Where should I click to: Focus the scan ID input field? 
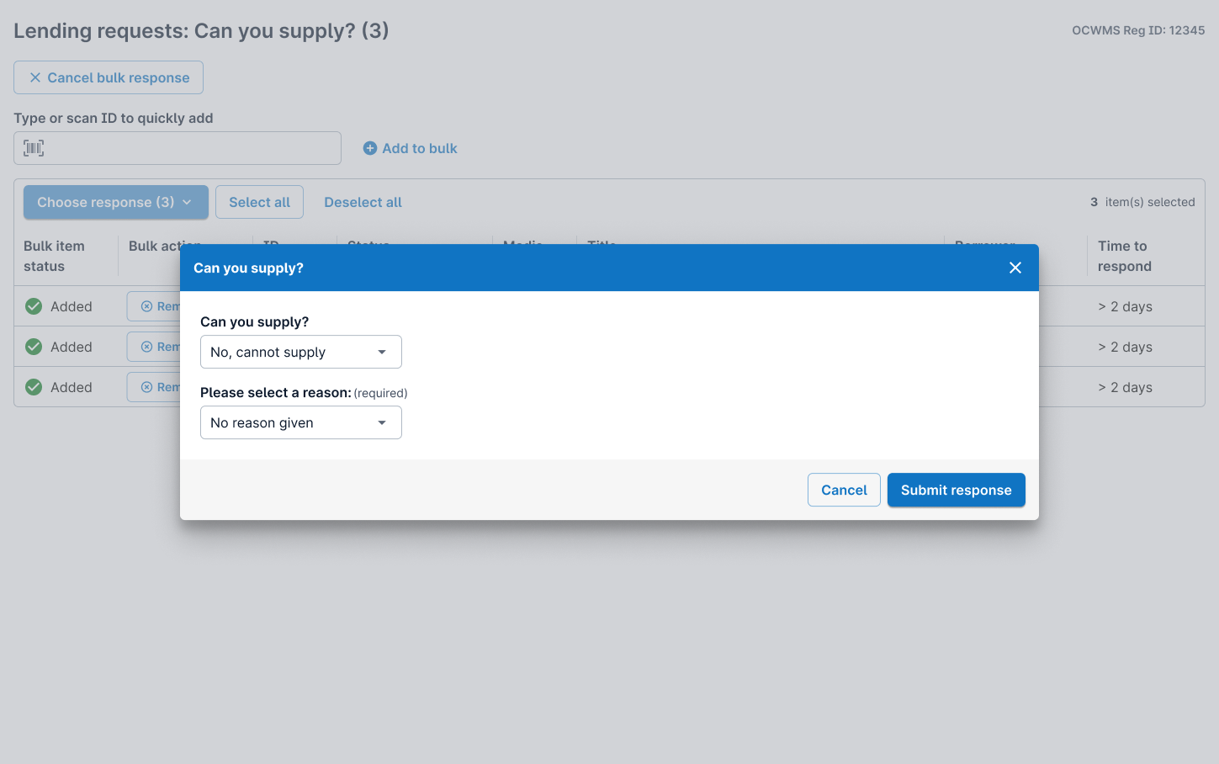pos(178,148)
